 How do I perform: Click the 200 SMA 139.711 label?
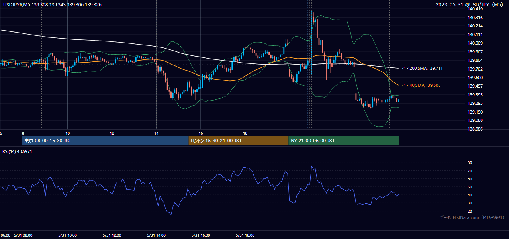[x=422, y=69]
